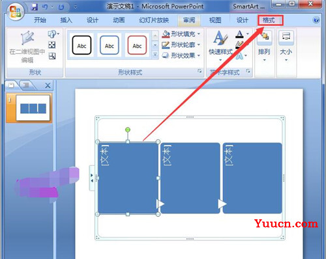The width and height of the screenshot is (326, 259).
Task: Expand the 形状效果 menu
Action: pos(181,55)
